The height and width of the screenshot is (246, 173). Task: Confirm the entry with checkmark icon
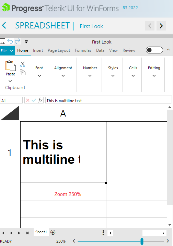34,100
